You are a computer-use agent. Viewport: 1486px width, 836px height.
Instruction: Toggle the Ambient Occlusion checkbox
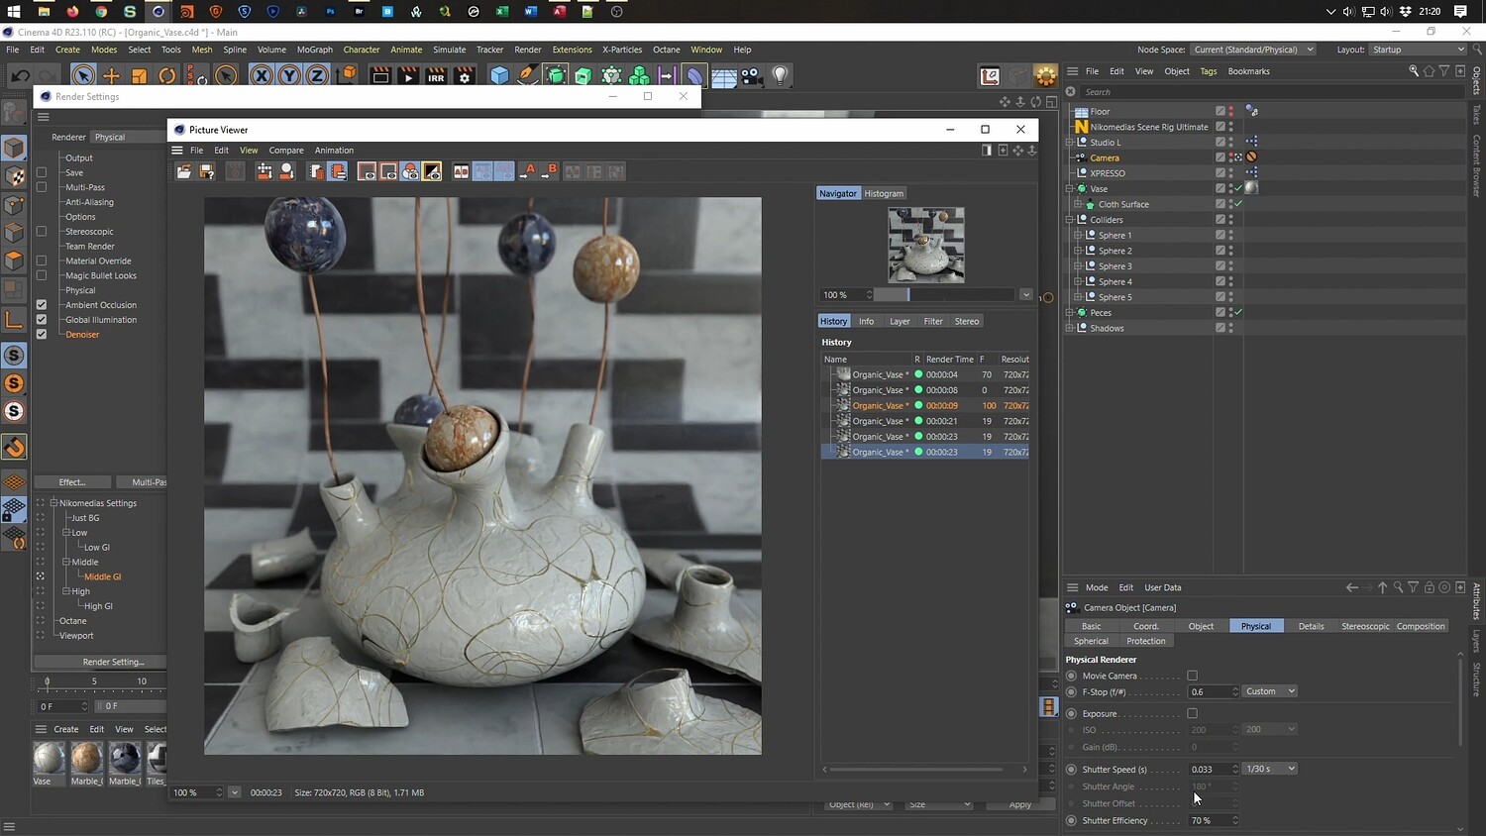(42, 305)
